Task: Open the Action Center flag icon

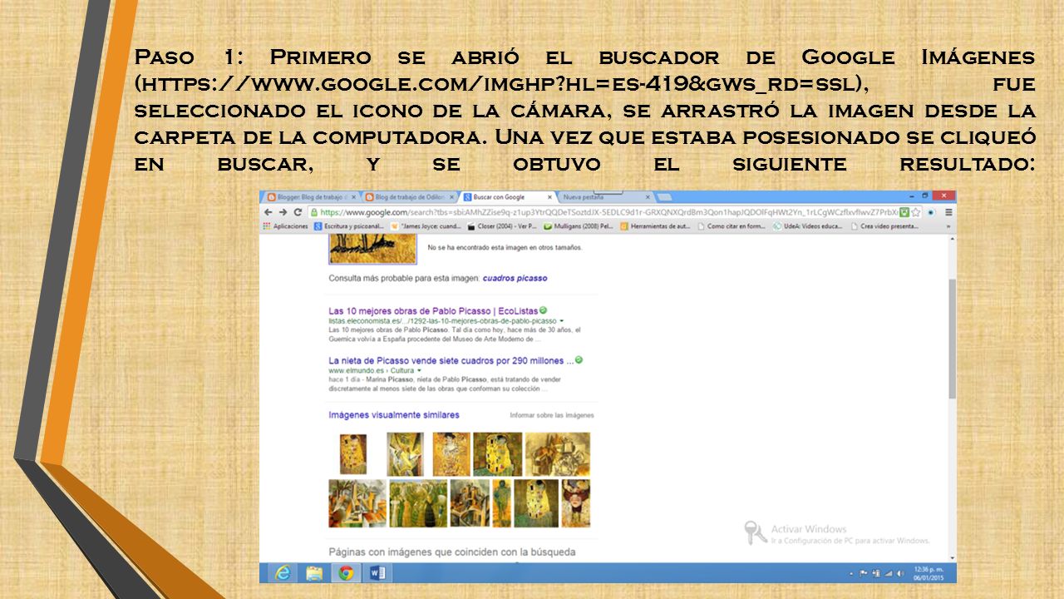Action: pyautogui.click(x=864, y=573)
